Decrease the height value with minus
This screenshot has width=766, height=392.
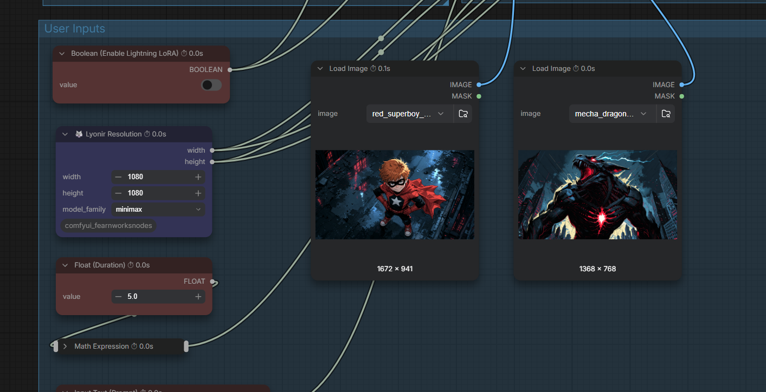[x=118, y=193]
